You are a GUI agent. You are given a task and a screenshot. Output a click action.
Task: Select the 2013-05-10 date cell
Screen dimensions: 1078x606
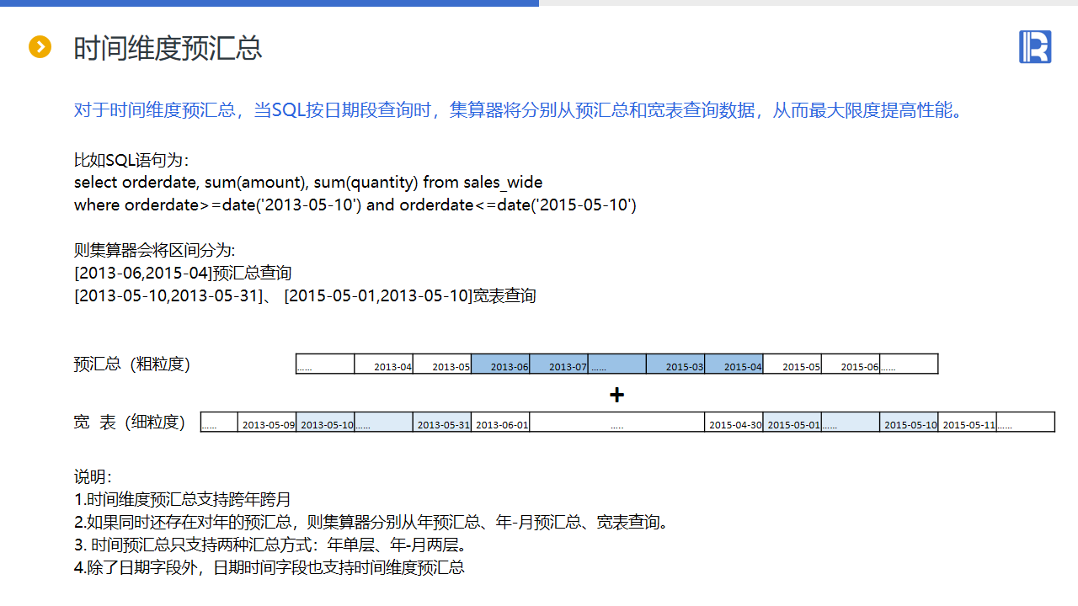pyautogui.click(x=326, y=422)
